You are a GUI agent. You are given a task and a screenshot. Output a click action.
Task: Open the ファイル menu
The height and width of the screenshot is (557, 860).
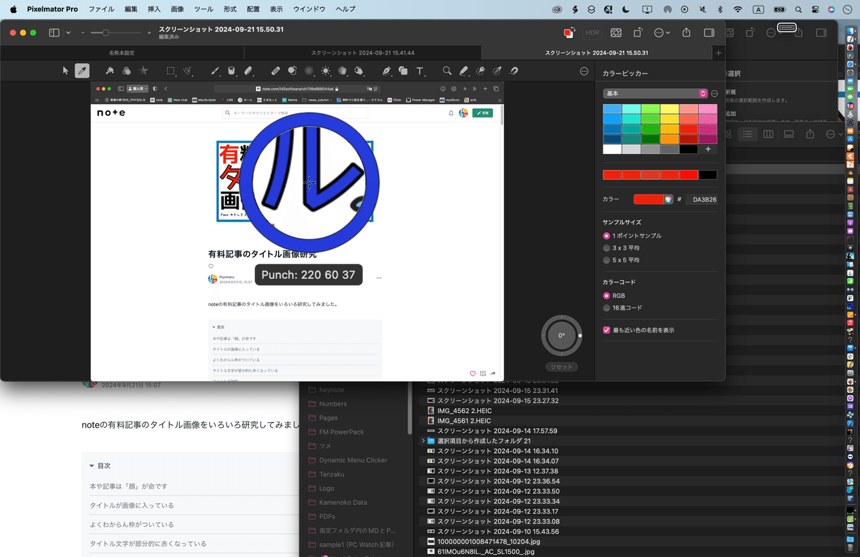click(101, 9)
